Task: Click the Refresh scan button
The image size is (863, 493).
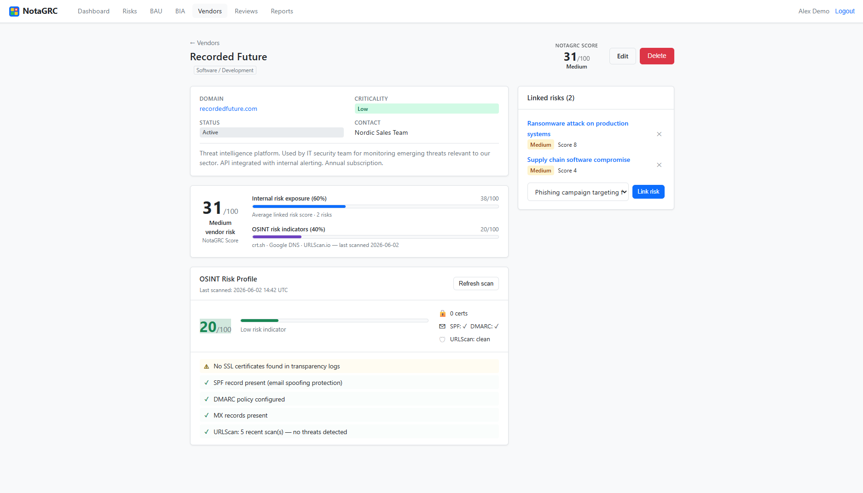Action: pos(476,284)
